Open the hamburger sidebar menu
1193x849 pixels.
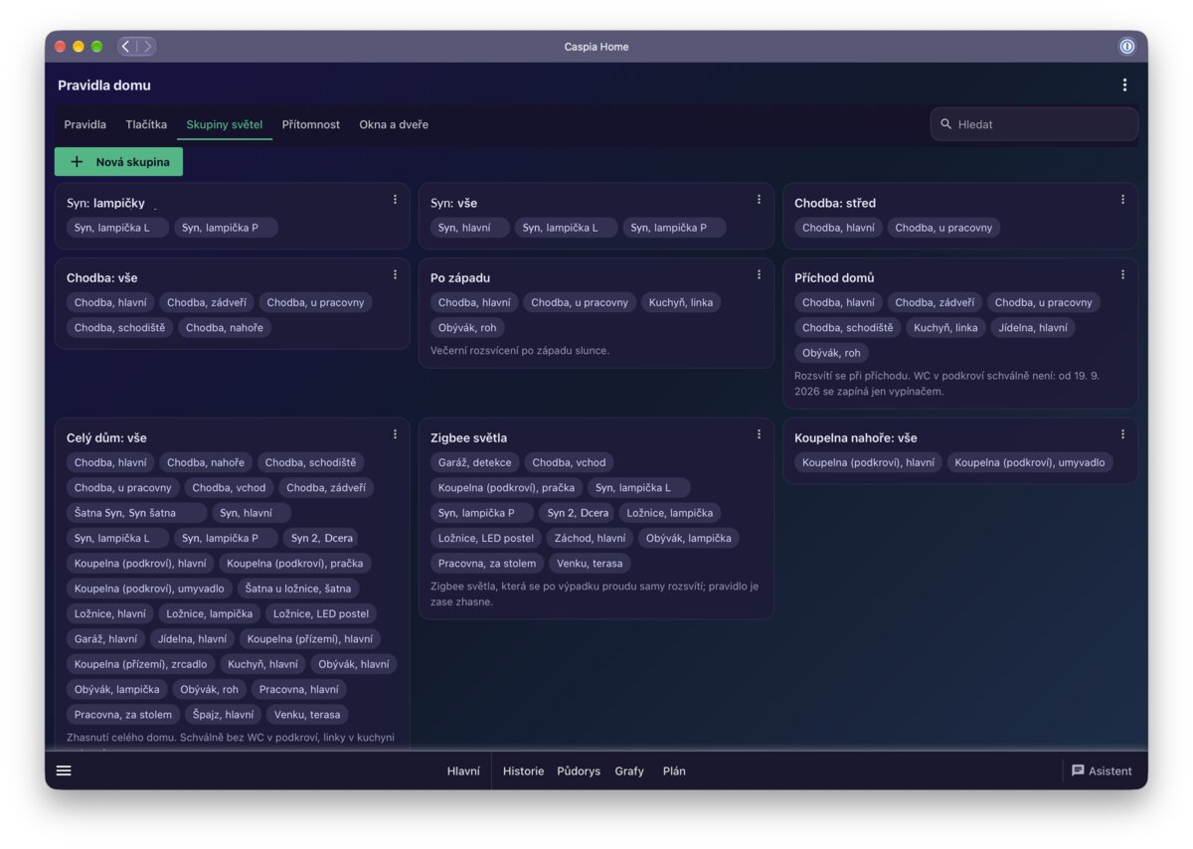pyautogui.click(x=64, y=770)
